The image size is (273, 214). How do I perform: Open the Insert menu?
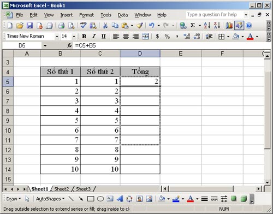67,15
